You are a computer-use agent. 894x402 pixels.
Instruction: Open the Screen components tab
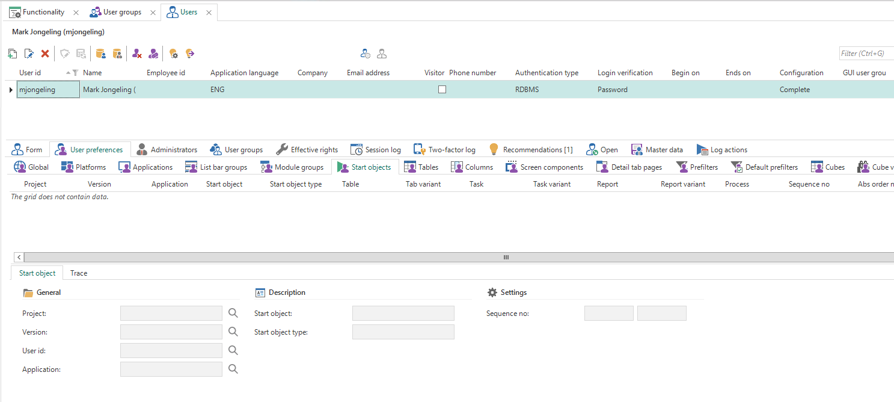pyautogui.click(x=545, y=167)
